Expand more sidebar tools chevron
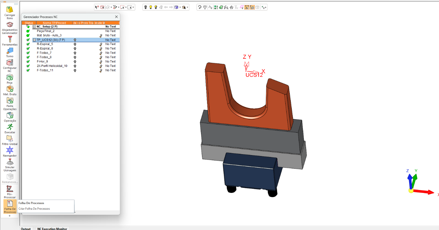Screen dimensions: 439x230 10,216
